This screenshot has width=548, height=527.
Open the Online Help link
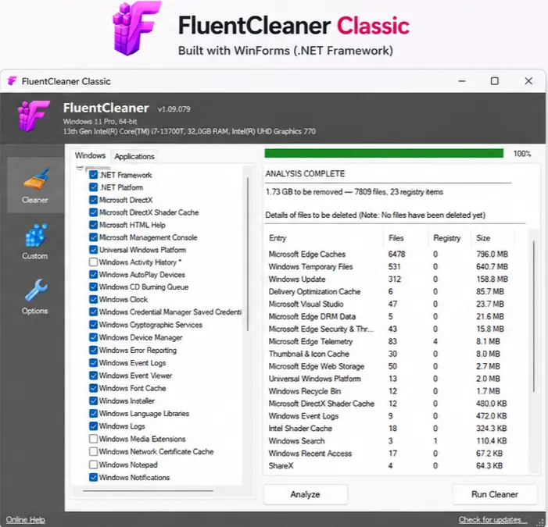pyautogui.click(x=26, y=520)
